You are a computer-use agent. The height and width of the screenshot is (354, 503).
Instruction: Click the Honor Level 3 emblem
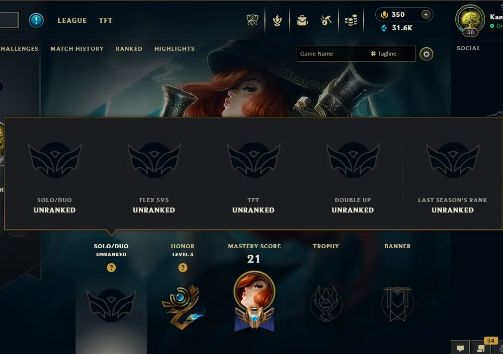[183, 307]
